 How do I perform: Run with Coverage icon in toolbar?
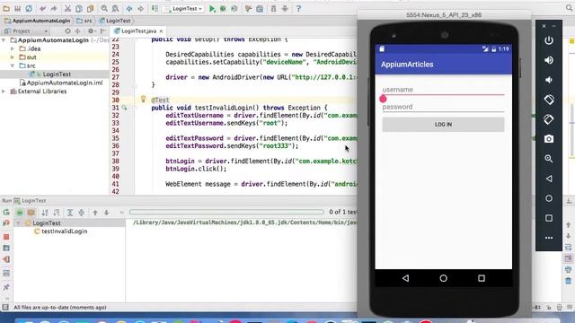(x=234, y=8)
